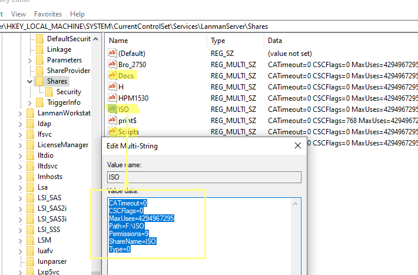
Task: Expand the Parameters key
Action: pyautogui.click(x=29, y=60)
